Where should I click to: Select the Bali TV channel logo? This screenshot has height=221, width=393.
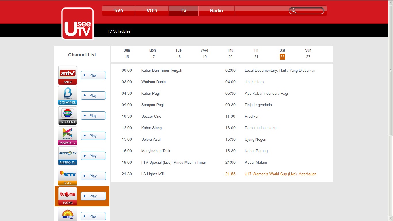[x=68, y=214]
